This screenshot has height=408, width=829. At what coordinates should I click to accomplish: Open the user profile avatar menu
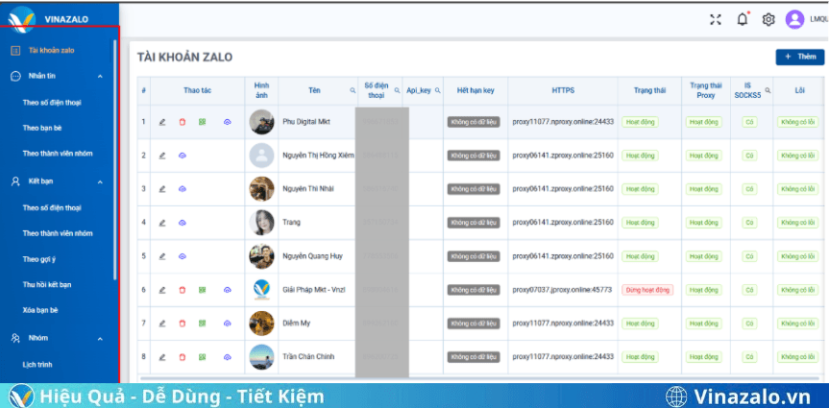(794, 19)
